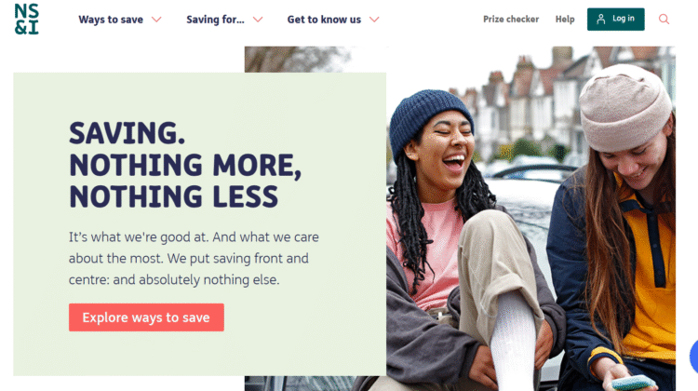The image size is (698, 391).
Task: Click the Saving. Nothing more headline
Action: (185, 165)
